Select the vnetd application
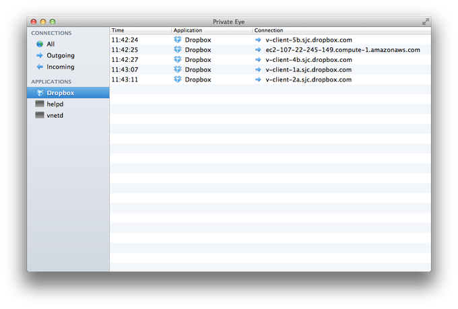This screenshot has width=458, height=309. pos(68,115)
